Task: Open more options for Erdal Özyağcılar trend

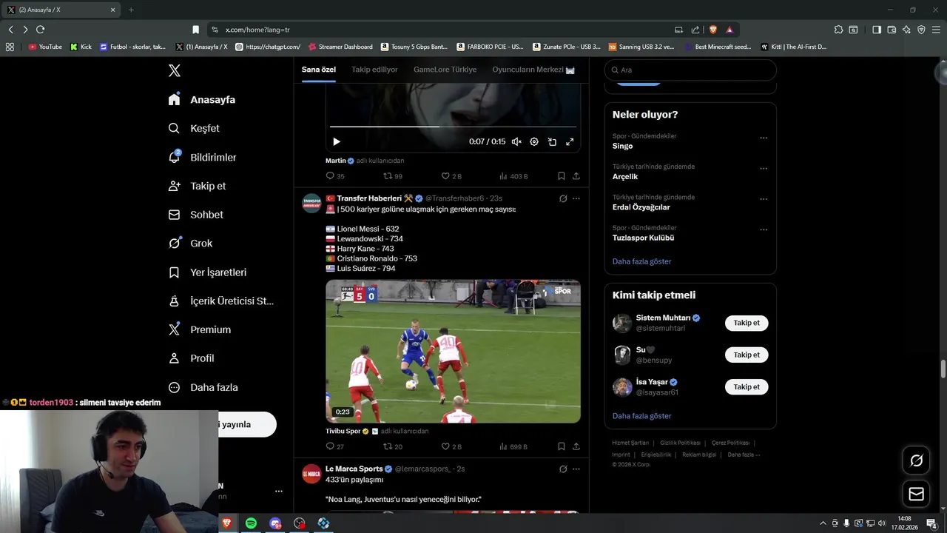Action: point(764,199)
